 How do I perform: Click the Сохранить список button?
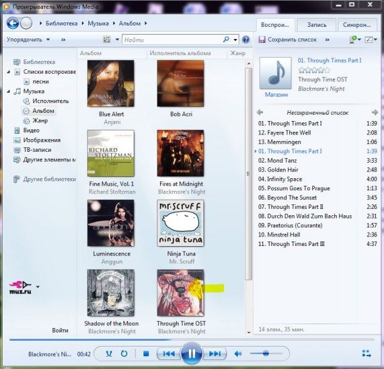tap(287, 40)
